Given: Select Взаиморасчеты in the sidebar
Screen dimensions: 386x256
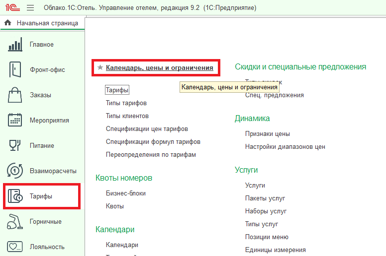Looking at the screenshot, I should (x=53, y=171).
